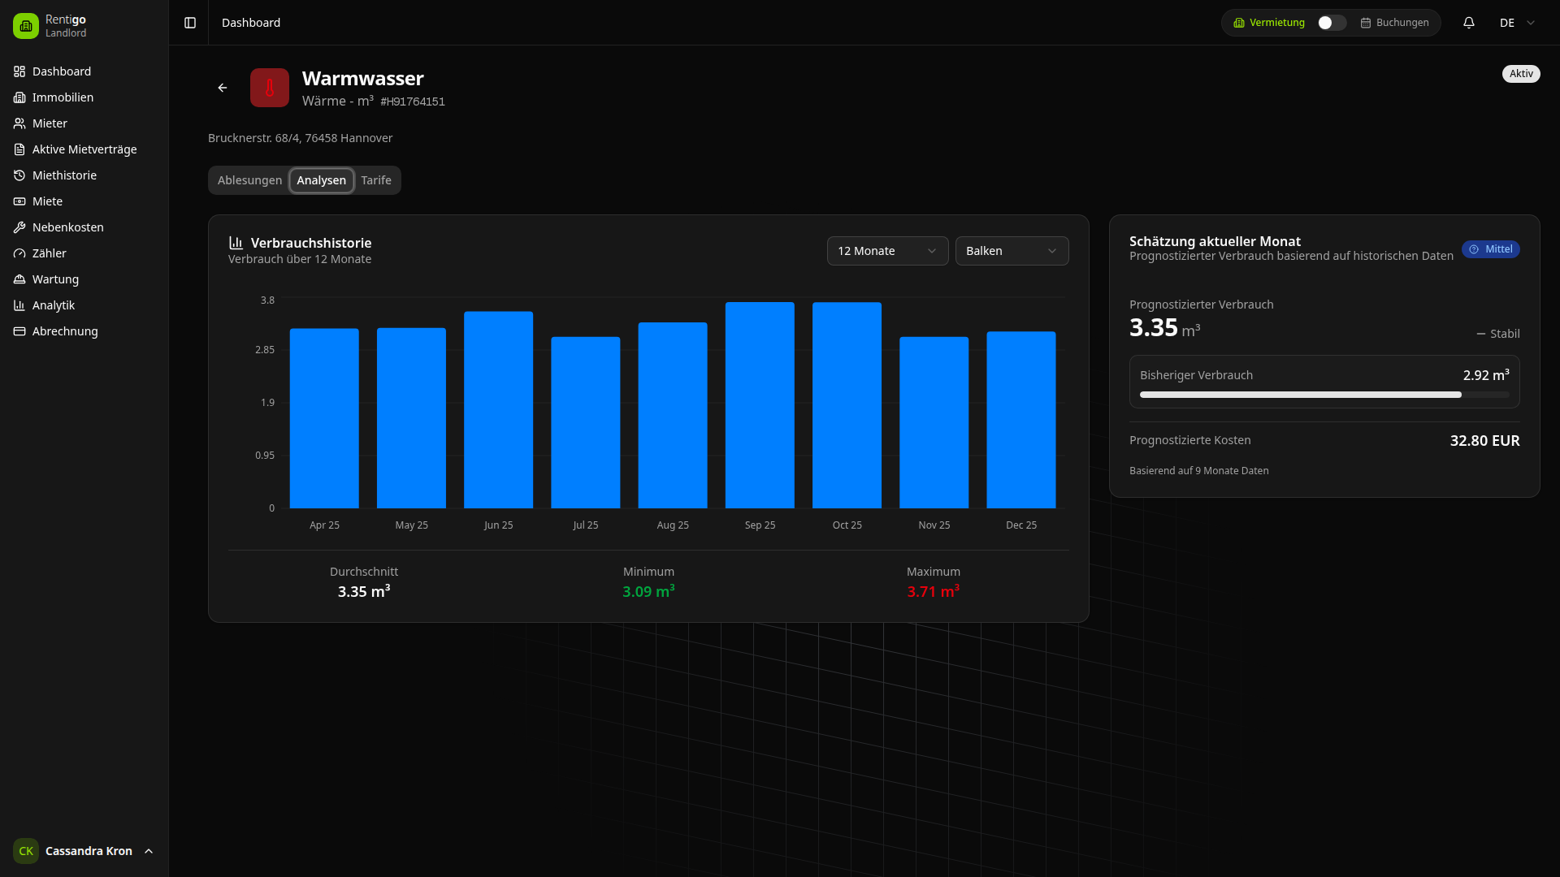Open Zähler from the sidebar
The height and width of the screenshot is (877, 1560).
49,253
